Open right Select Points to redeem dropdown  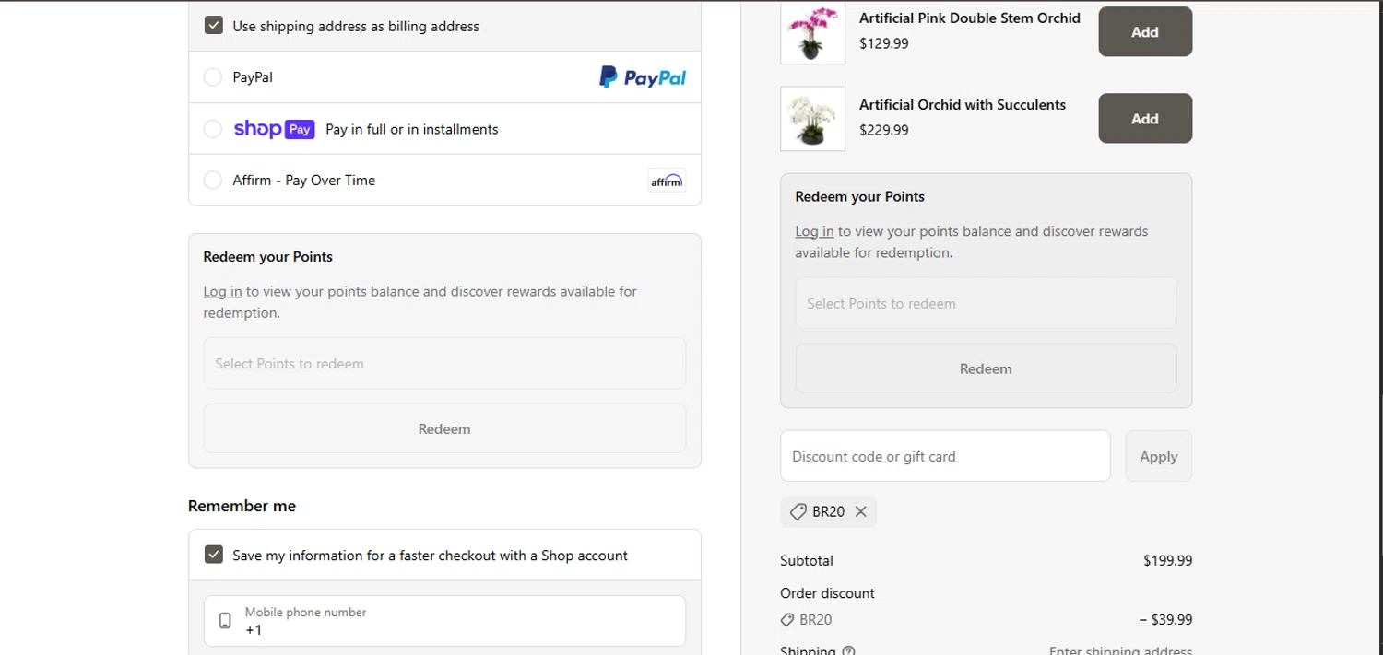[x=986, y=303]
